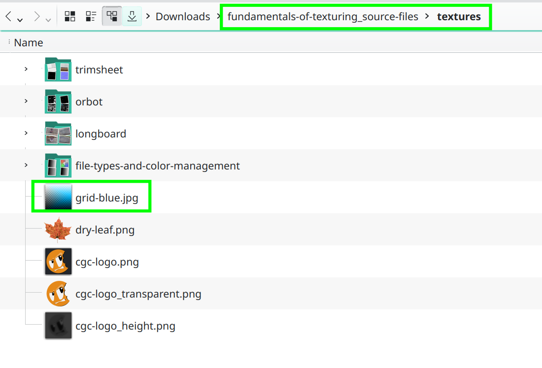Image resolution: width=542 pixels, height=368 pixels.
Task: Switch to Icons view mode
Action: [70, 17]
